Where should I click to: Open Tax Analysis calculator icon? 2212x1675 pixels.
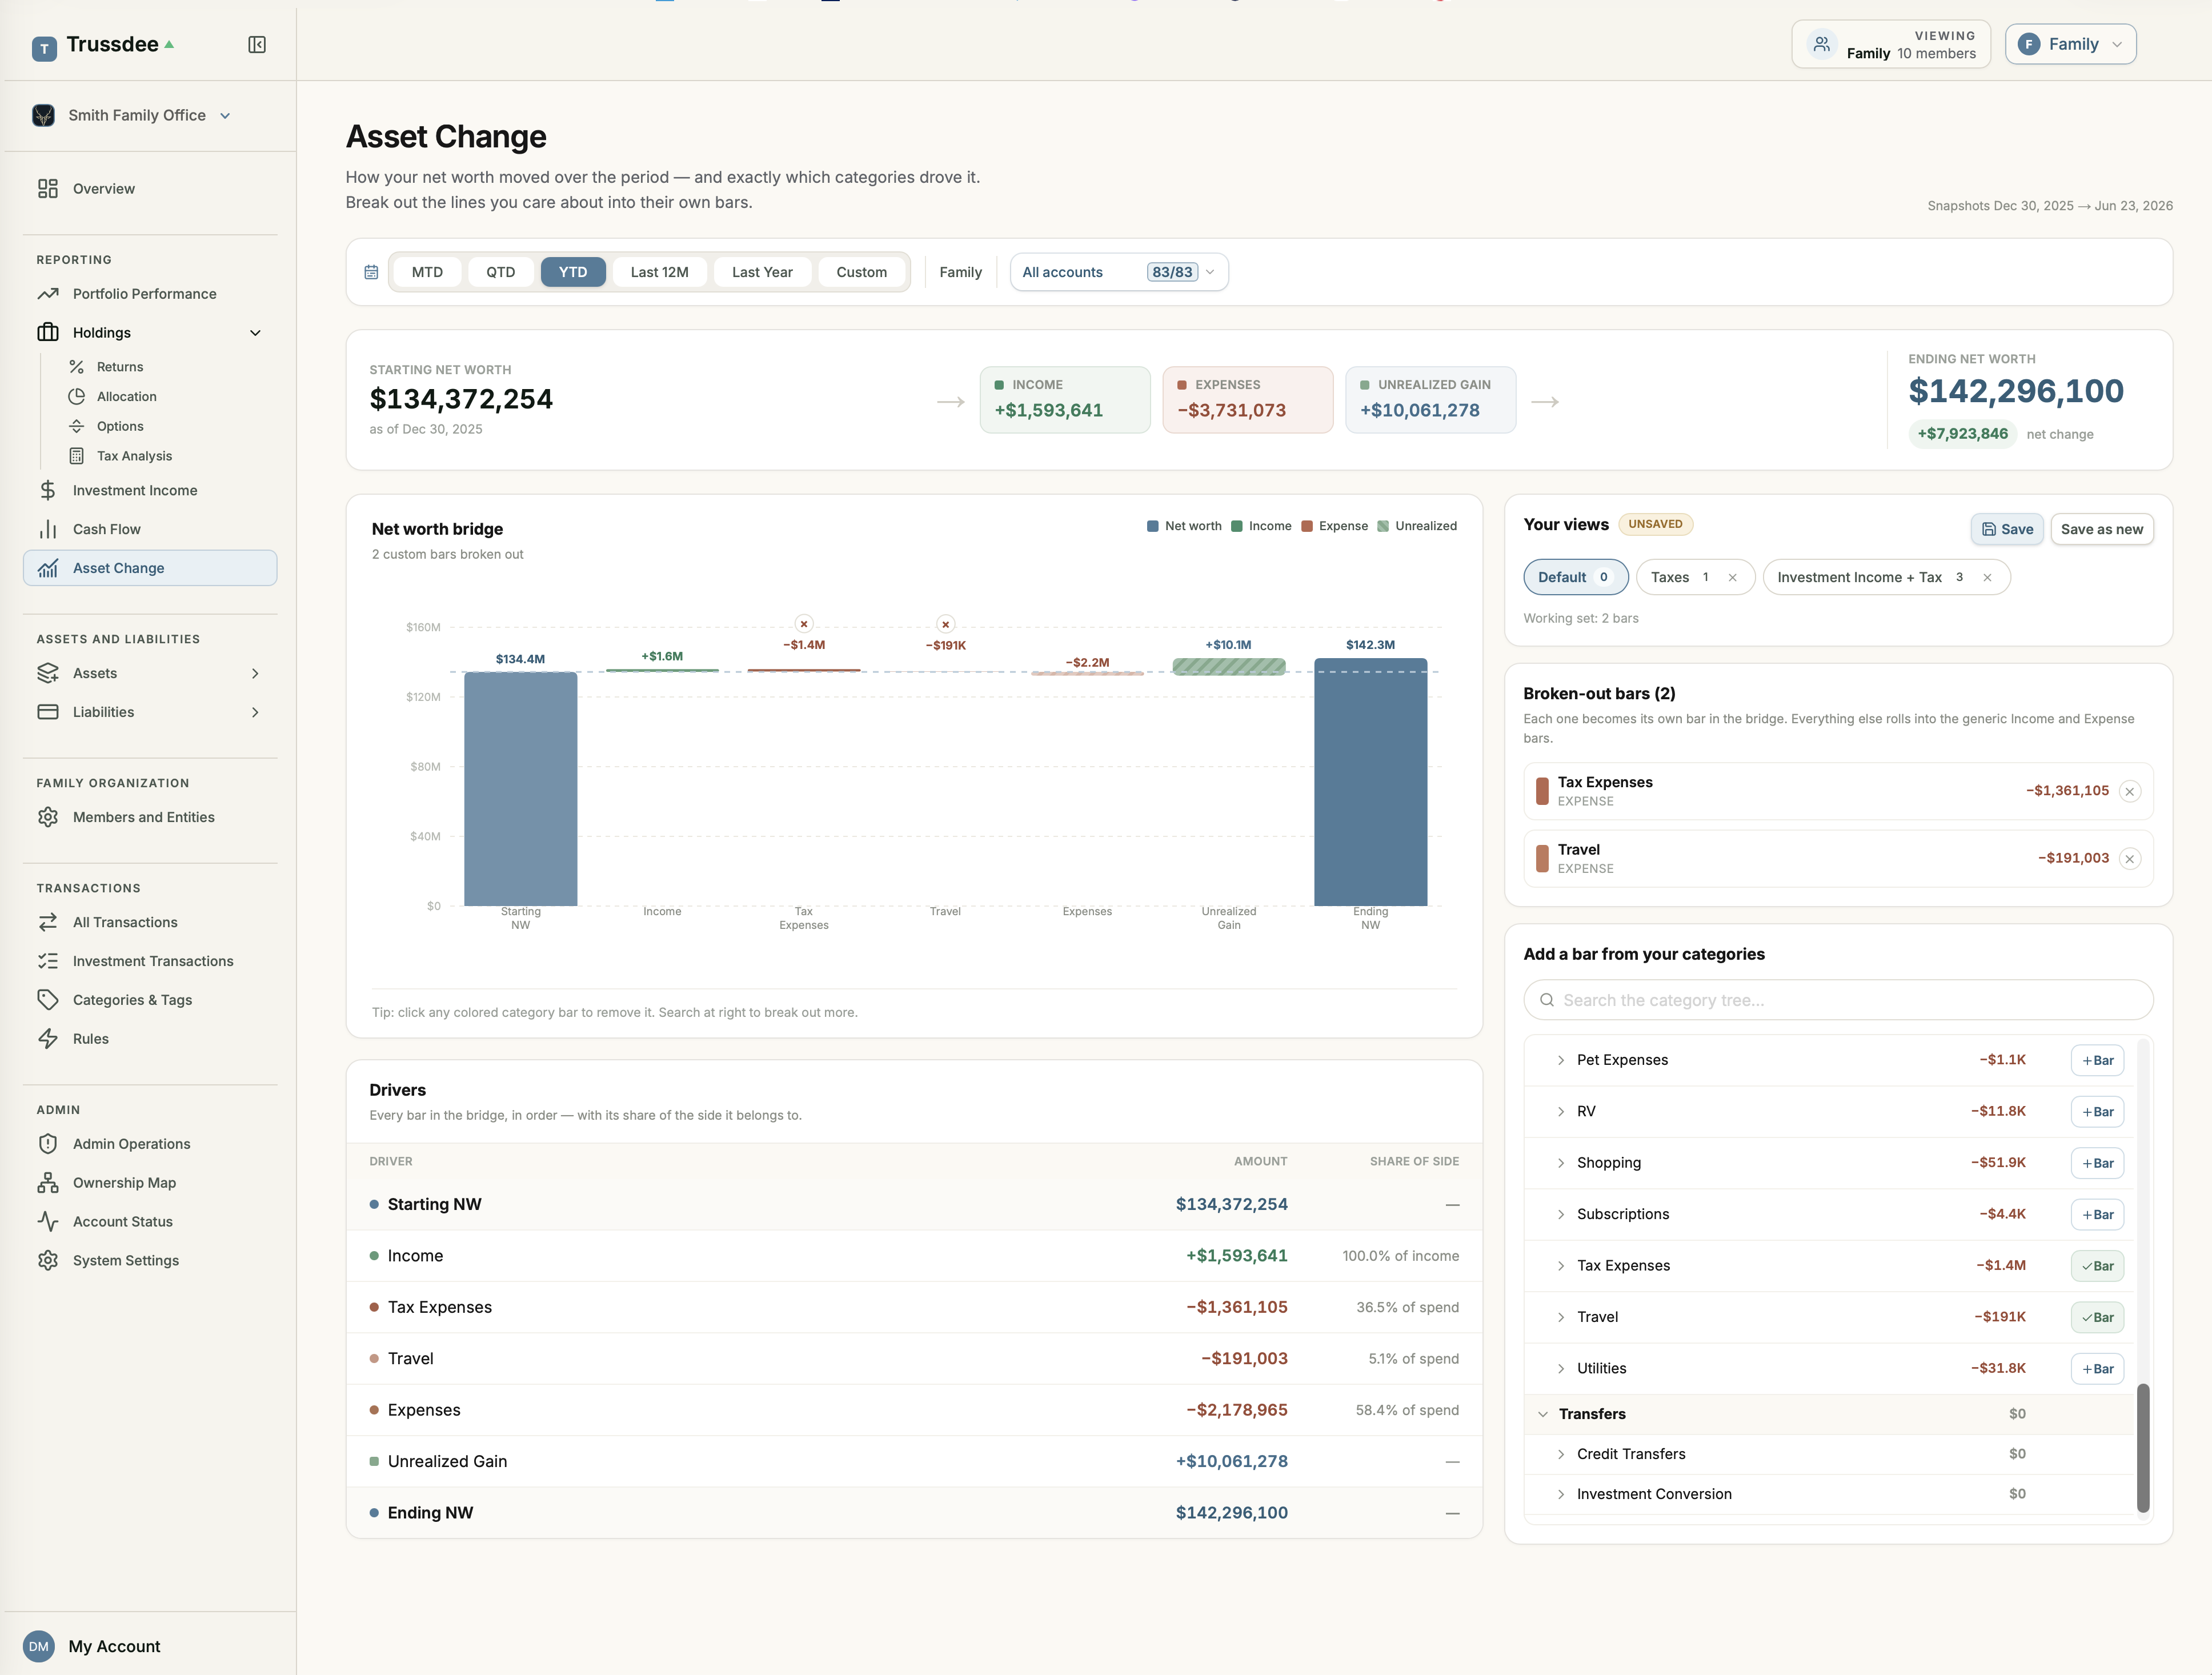pos(77,456)
